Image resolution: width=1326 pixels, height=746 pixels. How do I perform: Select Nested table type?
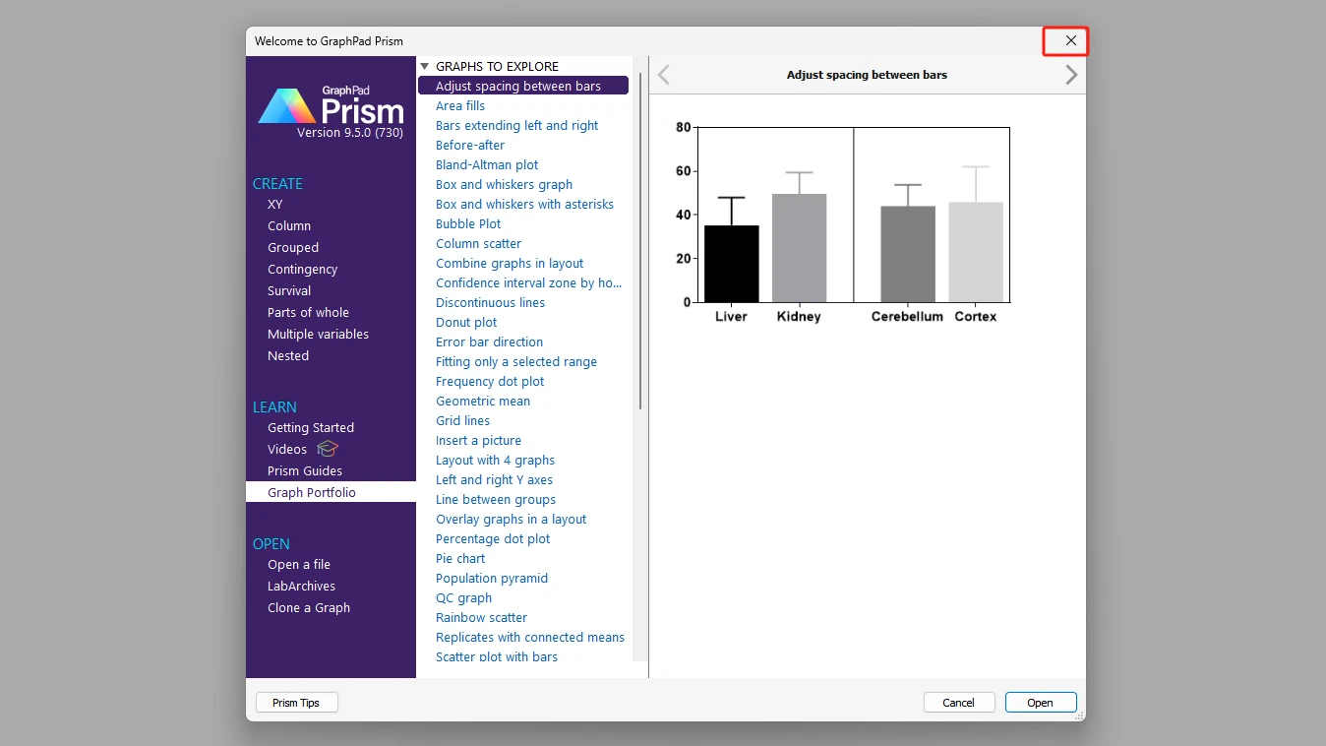[288, 355]
